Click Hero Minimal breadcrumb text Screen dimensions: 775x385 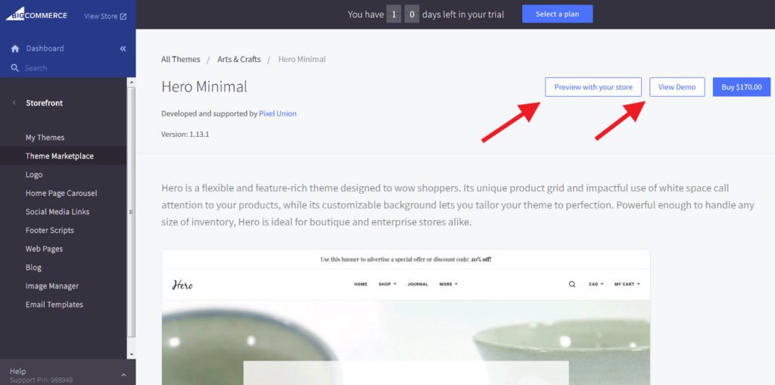point(302,59)
